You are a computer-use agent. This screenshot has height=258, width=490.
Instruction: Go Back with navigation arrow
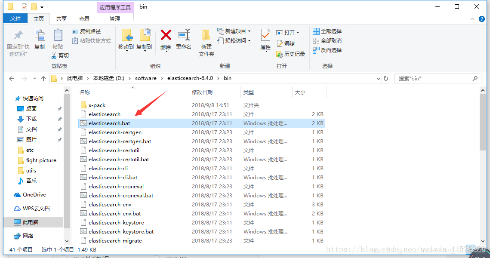12,79
